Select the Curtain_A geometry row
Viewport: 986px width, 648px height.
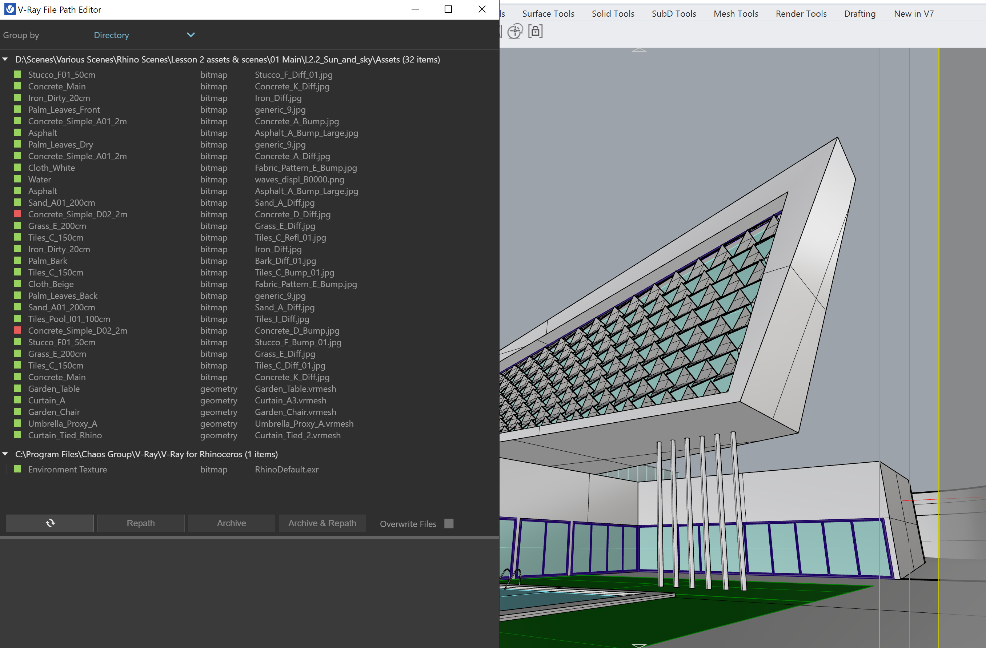point(249,401)
